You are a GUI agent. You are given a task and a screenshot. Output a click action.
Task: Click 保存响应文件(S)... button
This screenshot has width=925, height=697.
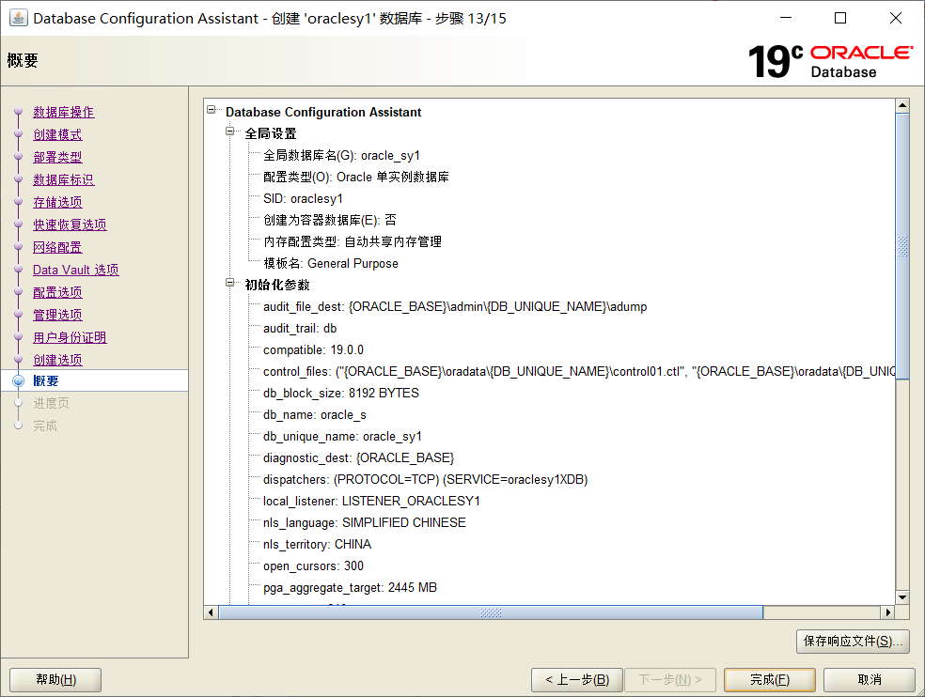(x=853, y=641)
